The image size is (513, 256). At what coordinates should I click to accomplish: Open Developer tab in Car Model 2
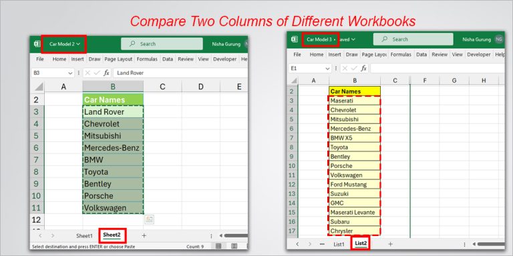click(224, 59)
